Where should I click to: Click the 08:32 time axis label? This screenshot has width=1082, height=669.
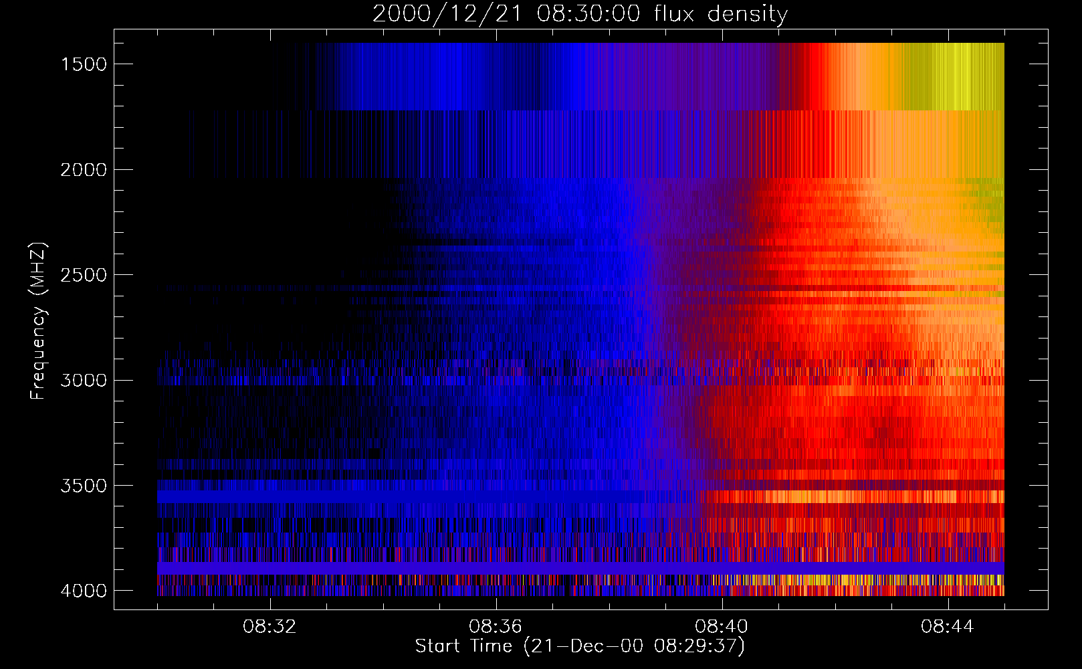[x=269, y=627]
